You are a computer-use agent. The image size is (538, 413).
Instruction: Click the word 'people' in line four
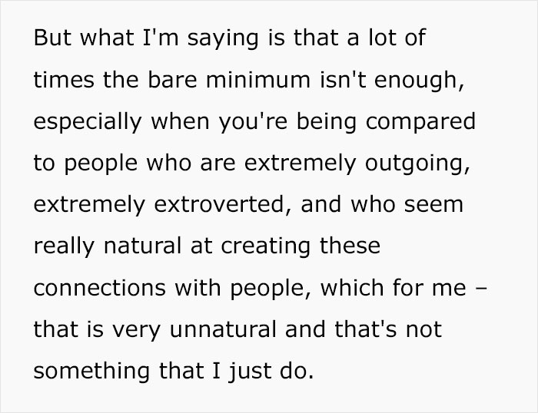pyautogui.click(x=101, y=164)
